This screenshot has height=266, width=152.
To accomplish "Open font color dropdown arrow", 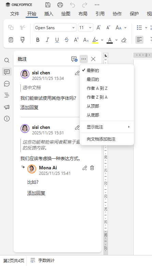I will [116, 40].
